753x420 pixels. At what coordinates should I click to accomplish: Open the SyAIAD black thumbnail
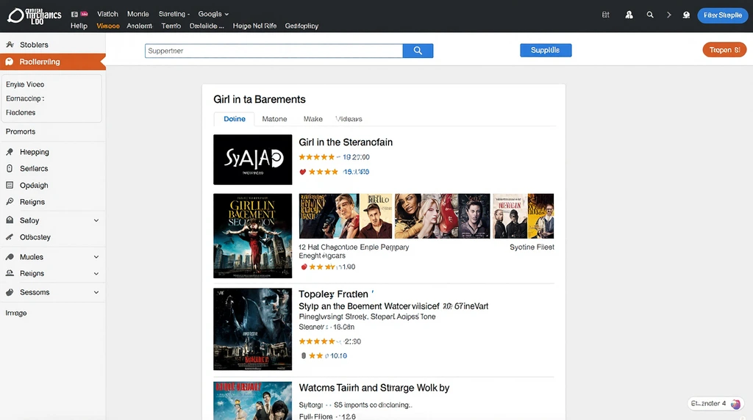point(253,159)
